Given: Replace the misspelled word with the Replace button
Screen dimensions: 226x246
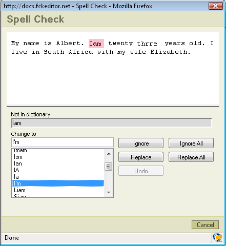Looking at the screenshot, I should [141, 157].
